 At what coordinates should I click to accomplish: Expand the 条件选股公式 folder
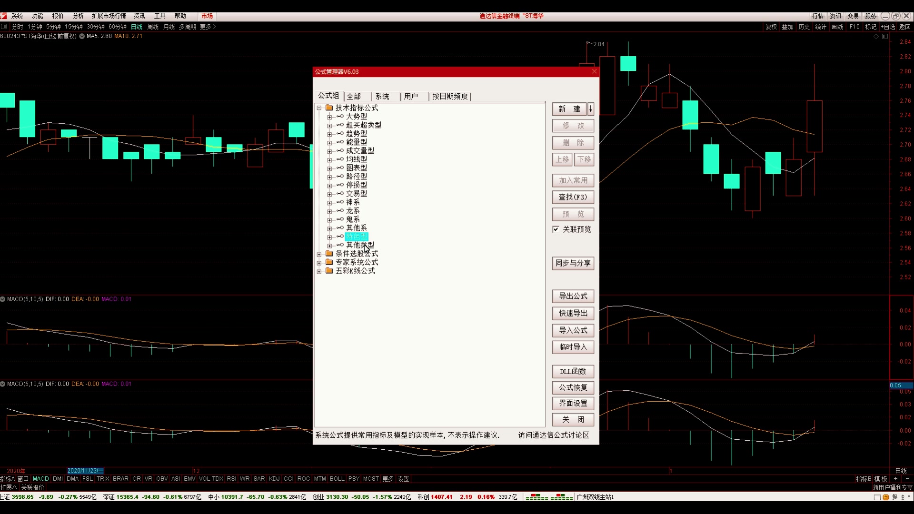click(319, 254)
